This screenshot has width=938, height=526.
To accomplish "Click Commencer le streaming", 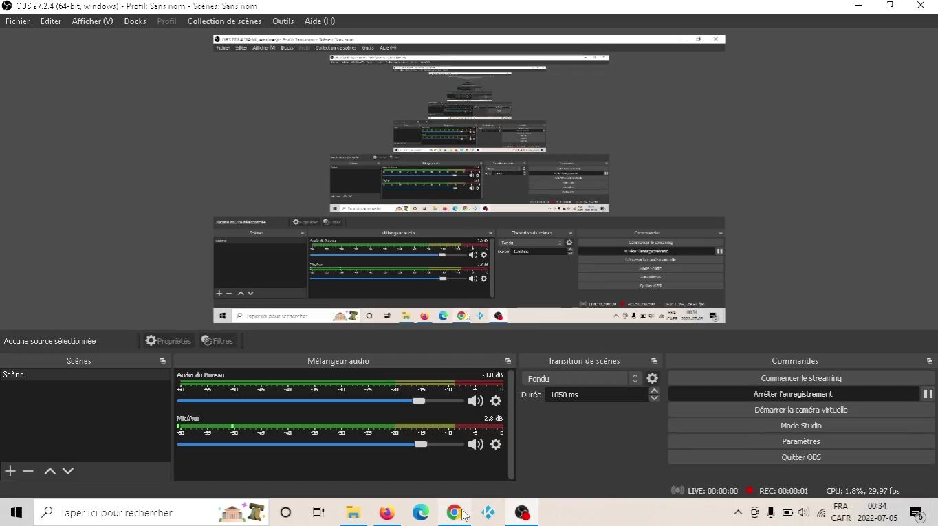I will (800, 378).
